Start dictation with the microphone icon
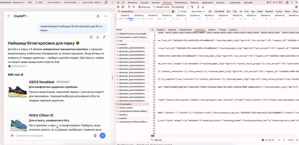The width and height of the screenshot is (299, 145). pyautogui.click(x=95, y=136)
